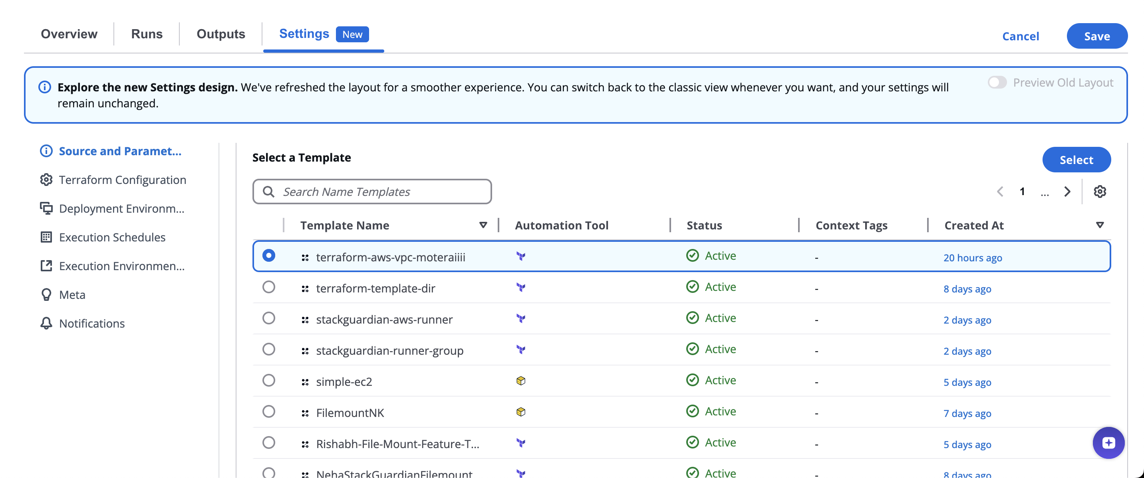
Task: Click the Search Name Templates field
Action: [372, 192]
